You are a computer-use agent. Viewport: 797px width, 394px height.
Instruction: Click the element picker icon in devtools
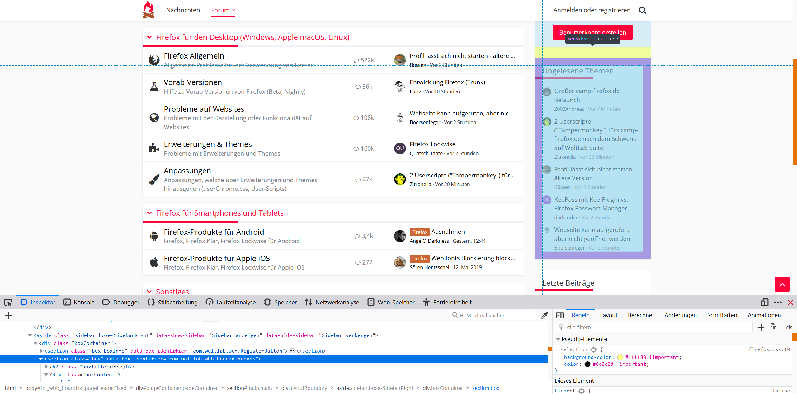click(x=8, y=302)
